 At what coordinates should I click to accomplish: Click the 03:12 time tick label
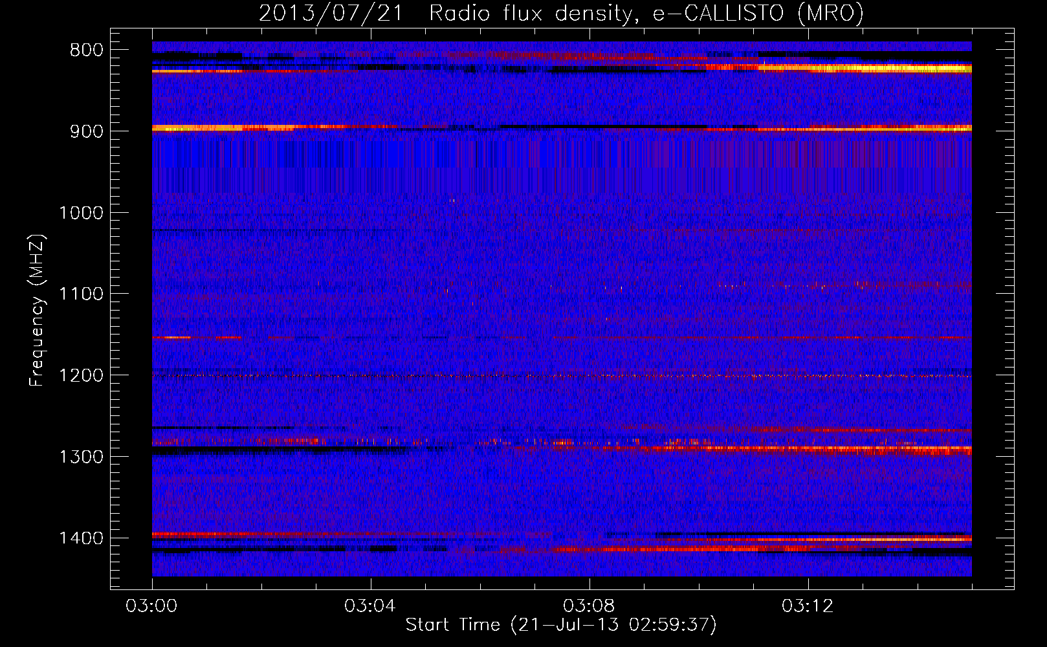808,606
